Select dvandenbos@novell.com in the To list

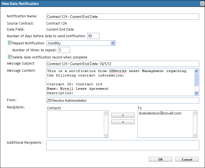click(x=159, y=113)
